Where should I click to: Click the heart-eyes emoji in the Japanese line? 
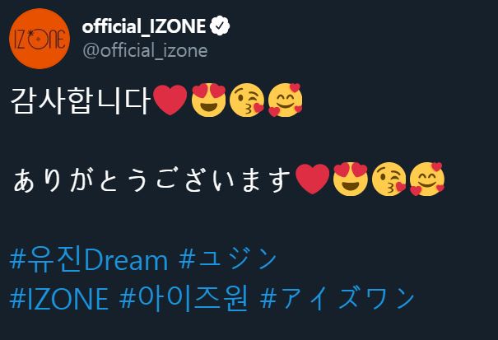click(x=349, y=179)
